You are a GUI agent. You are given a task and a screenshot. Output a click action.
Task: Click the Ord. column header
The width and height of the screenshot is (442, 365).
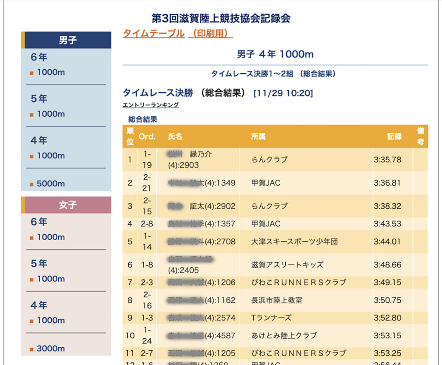click(147, 137)
